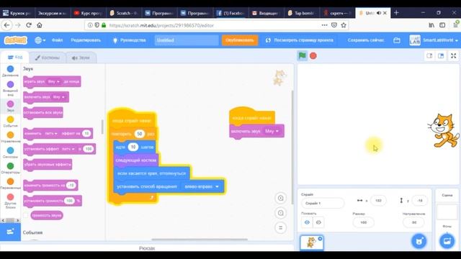Zoom in the code workspace
The image size is (461, 259).
coord(280,199)
